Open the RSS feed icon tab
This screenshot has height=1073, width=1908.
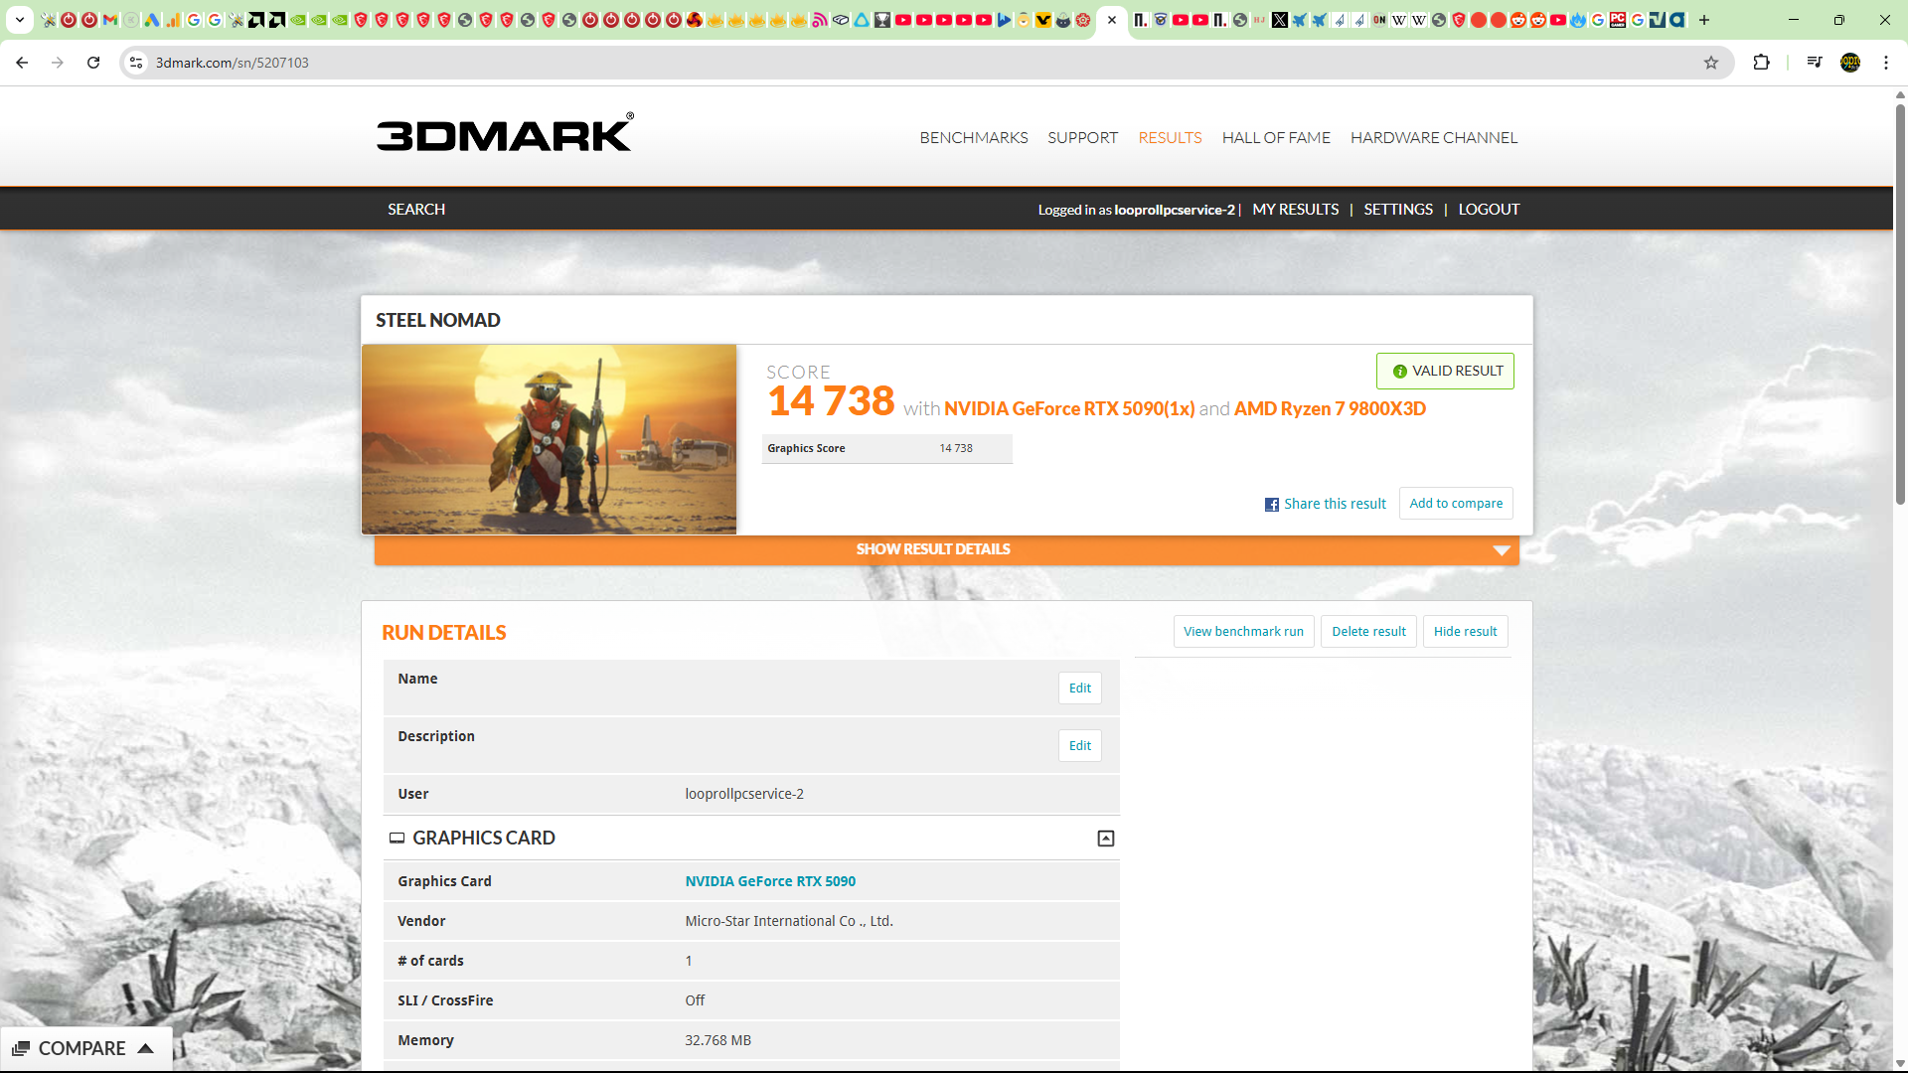pyautogui.click(x=819, y=20)
